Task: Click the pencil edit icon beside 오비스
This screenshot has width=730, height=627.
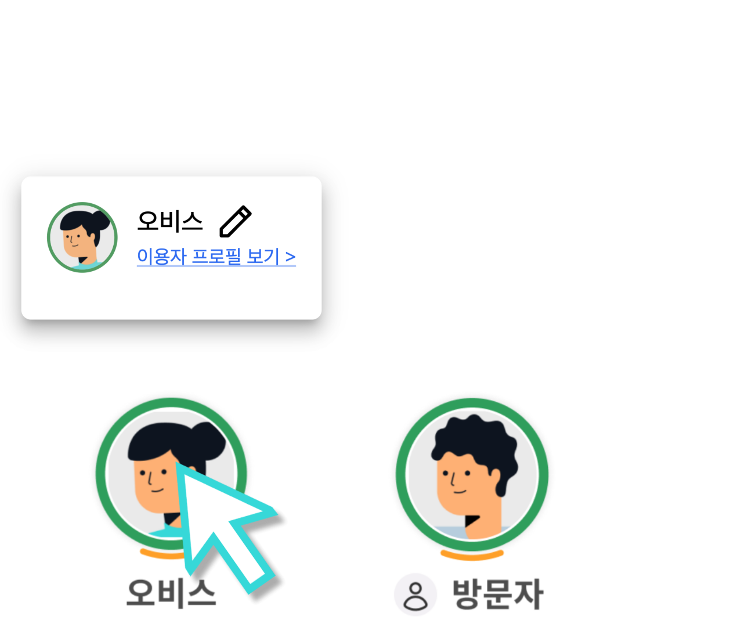Action: tap(235, 221)
